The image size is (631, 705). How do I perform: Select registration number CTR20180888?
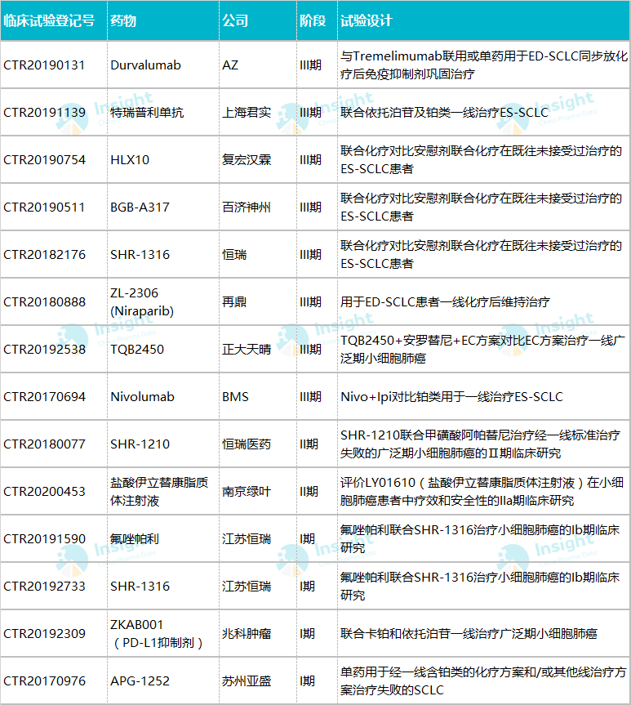(44, 302)
